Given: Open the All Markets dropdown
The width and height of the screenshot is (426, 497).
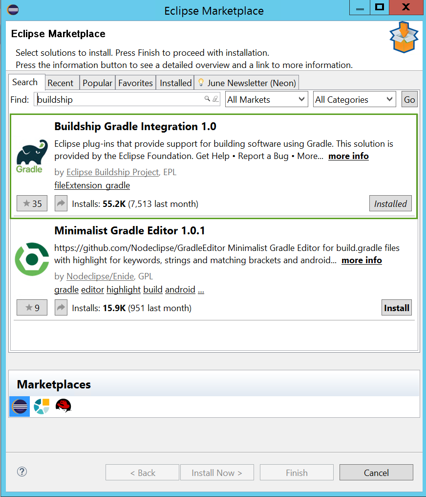Looking at the screenshot, I should click(266, 99).
